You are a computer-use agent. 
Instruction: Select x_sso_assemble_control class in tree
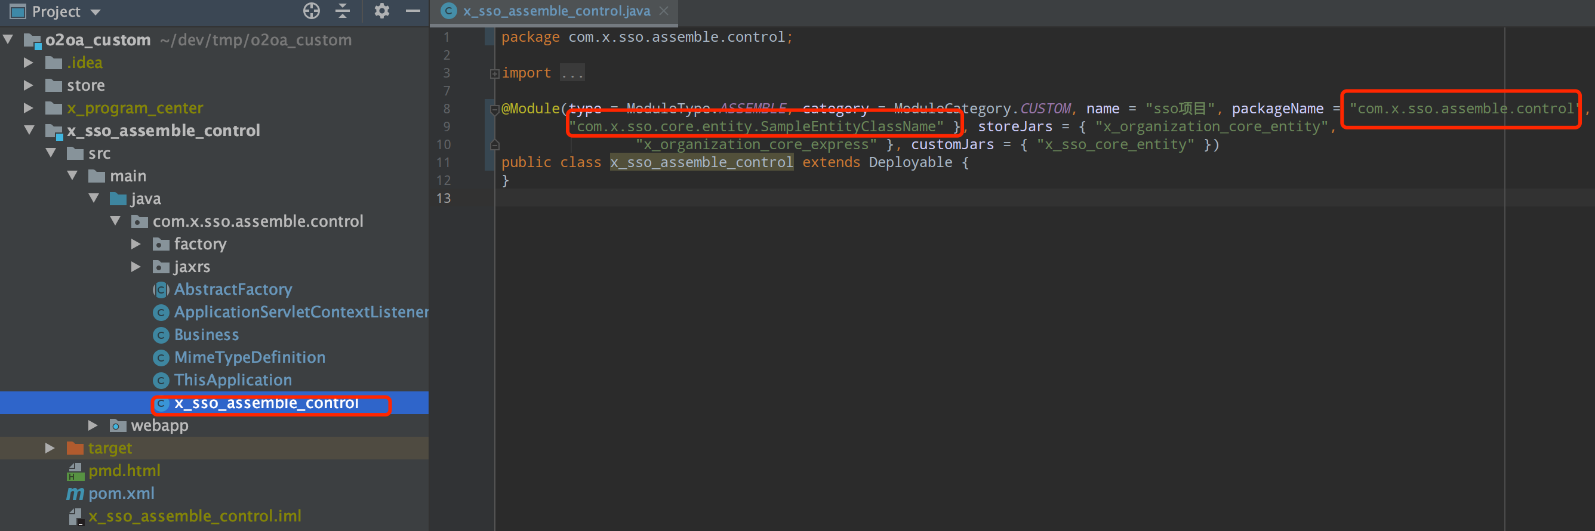coord(266,403)
